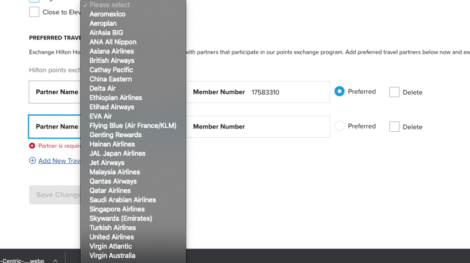The width and height of the screenshot is (470, 263).
Task: Choose Asiana Airlines option
Action: (134, 51)
